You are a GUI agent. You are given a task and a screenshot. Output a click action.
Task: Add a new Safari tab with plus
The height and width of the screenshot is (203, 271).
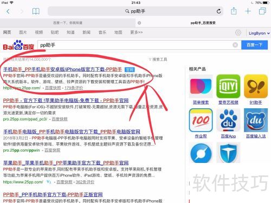[x=248, y=11]
